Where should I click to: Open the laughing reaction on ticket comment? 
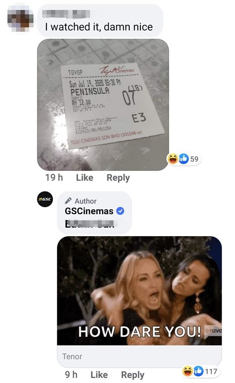pyautogui.click(x=172, y=159)
